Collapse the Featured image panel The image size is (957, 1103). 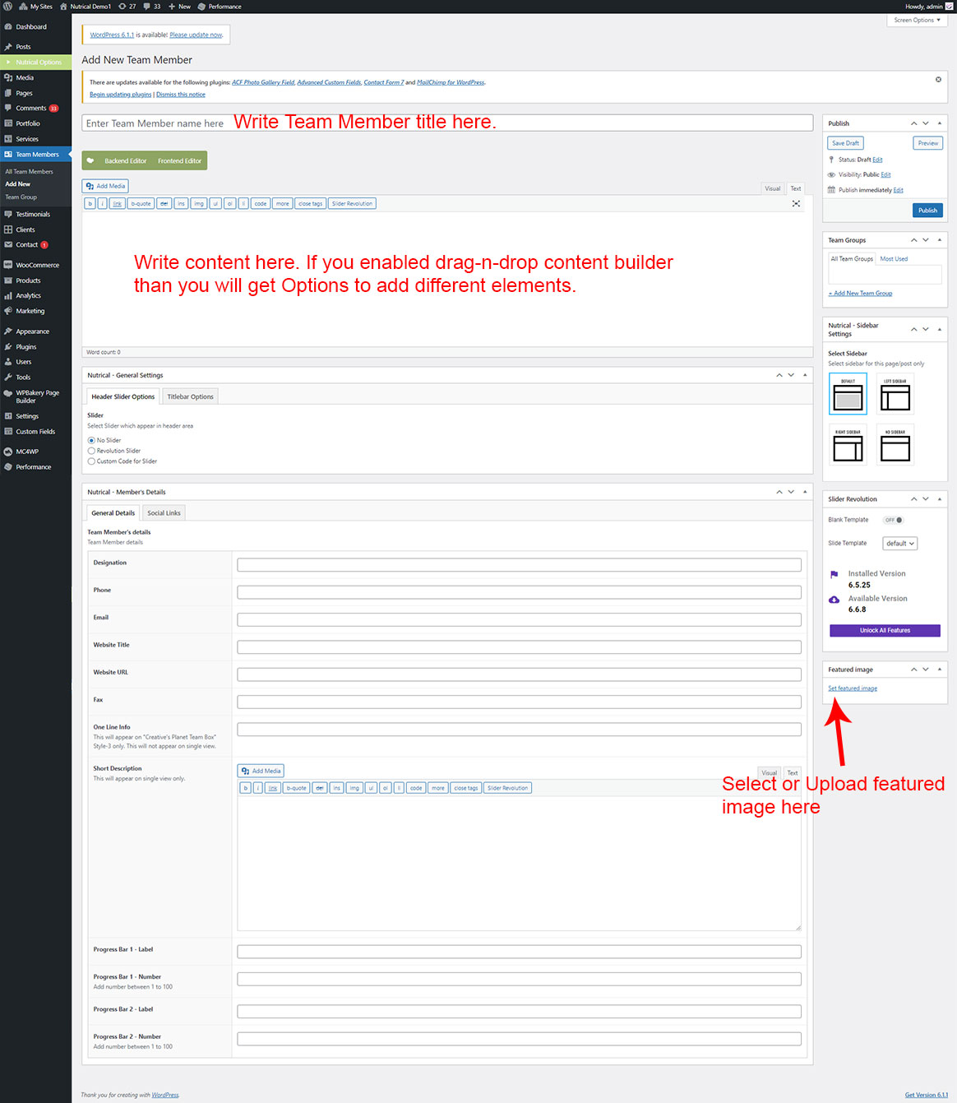coord(940,670)
